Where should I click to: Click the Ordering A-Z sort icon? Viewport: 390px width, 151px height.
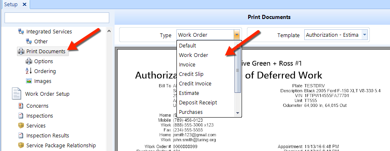29,71
